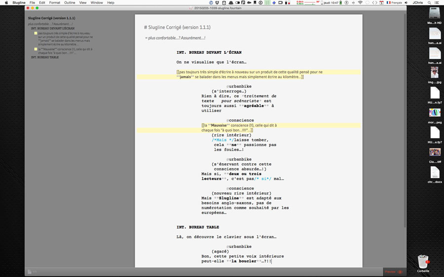
Task: Click the parenthetical '(s'interroge…)'
Action: (x=229, y=91)
